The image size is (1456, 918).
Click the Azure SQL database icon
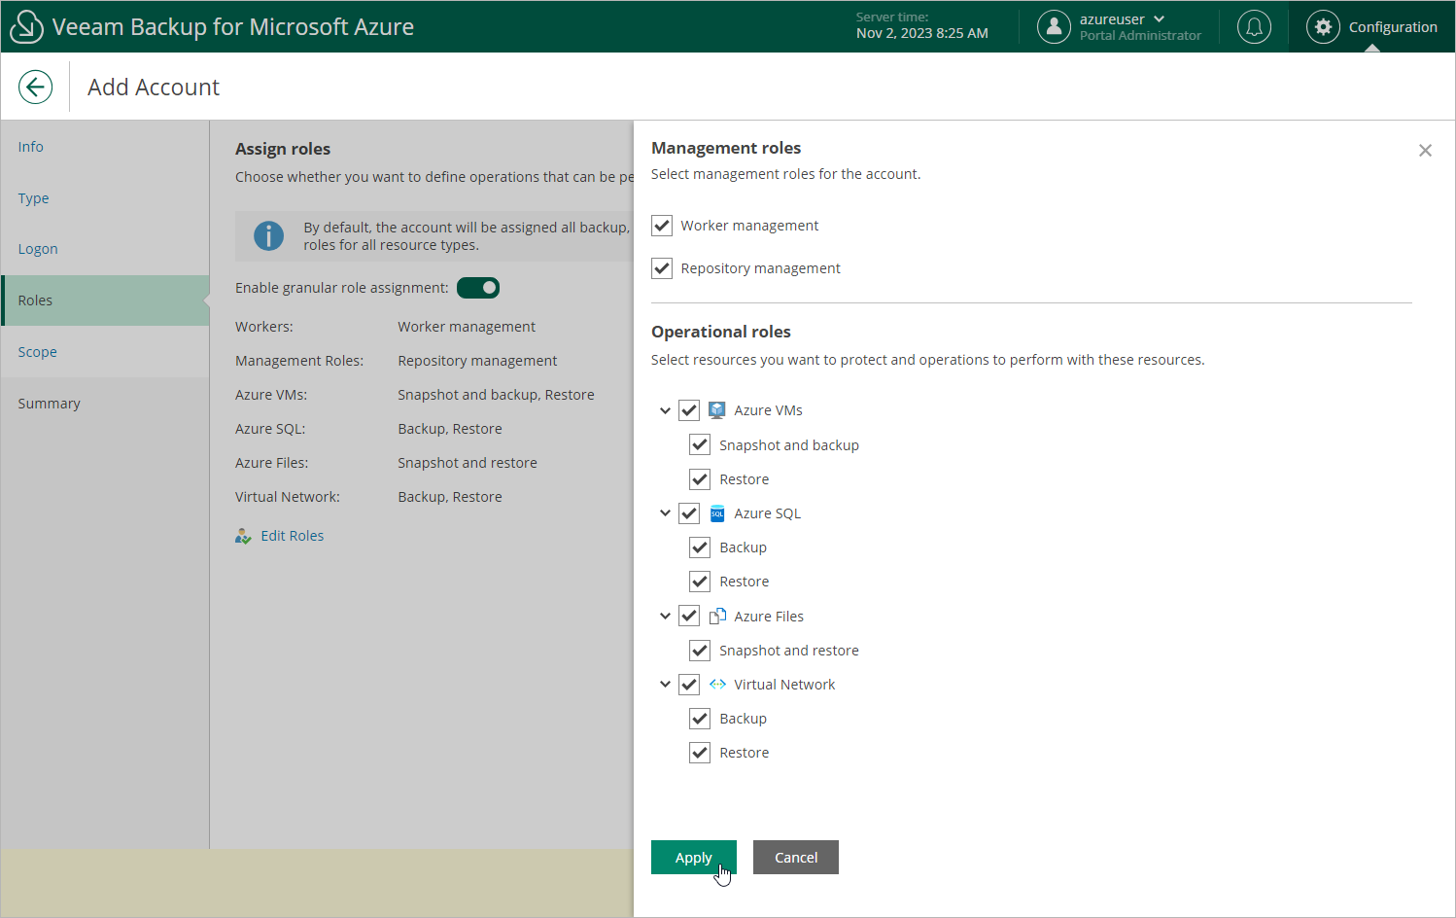[x=717, y=513]
